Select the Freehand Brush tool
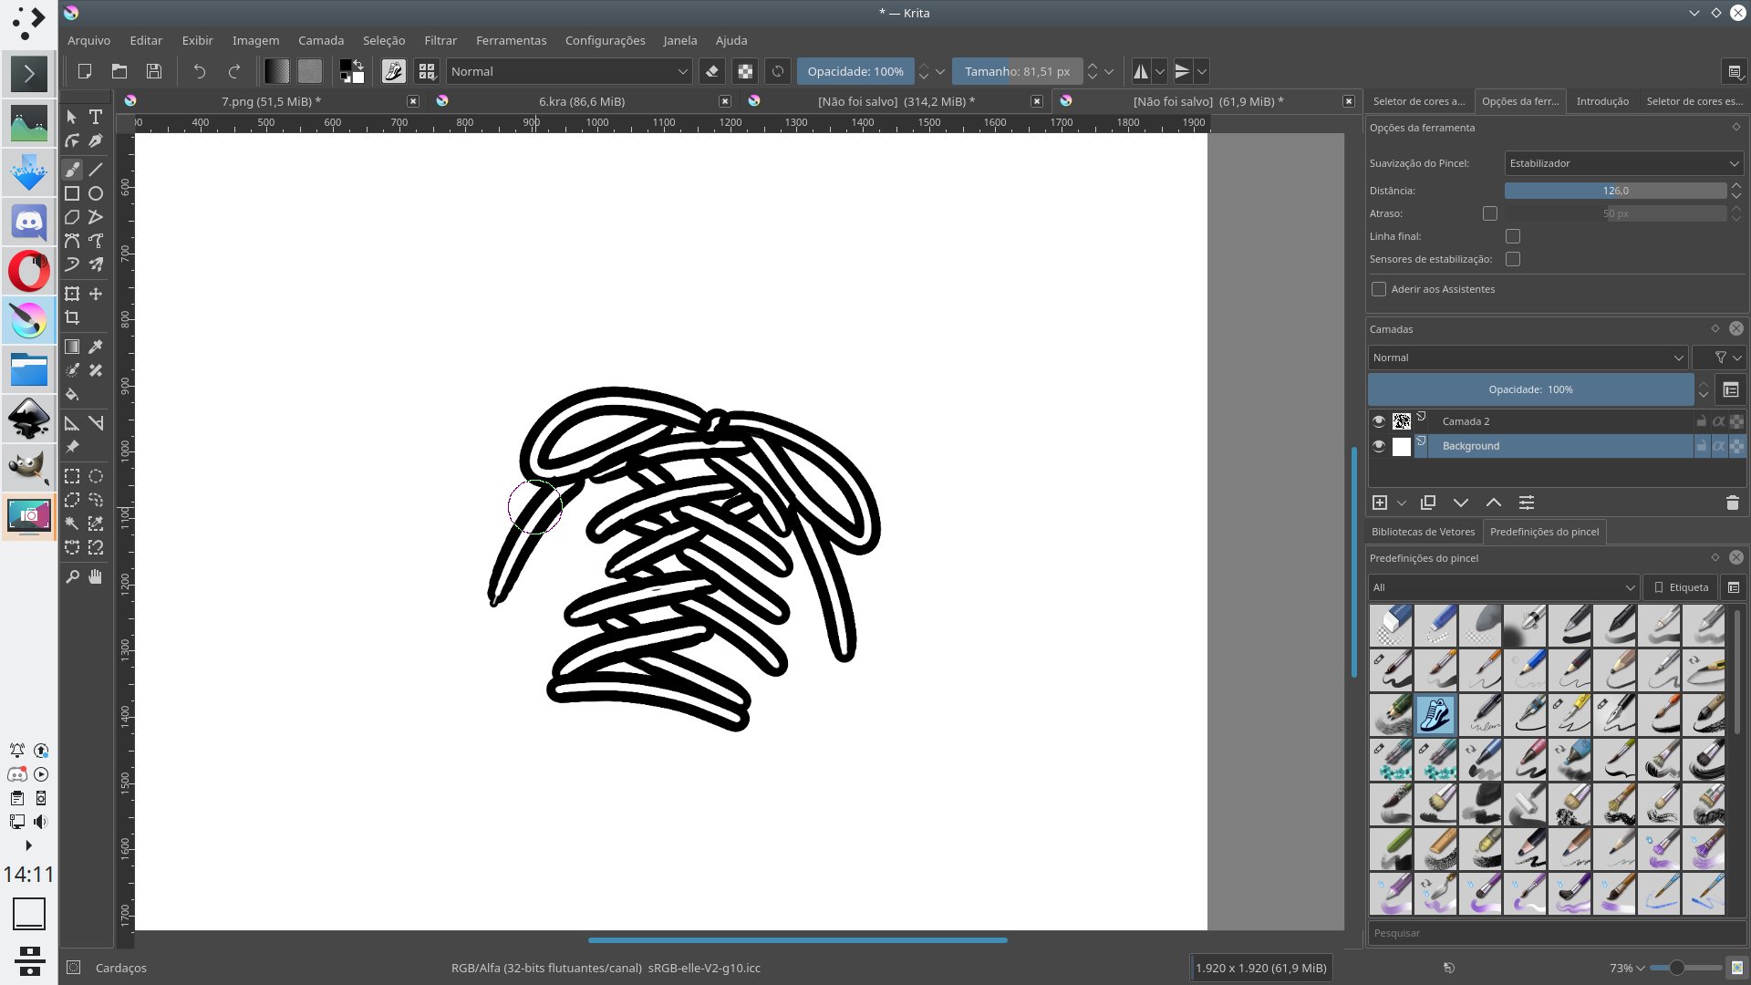The height and width of the screenshot is (985, 1751). click(x=72, y=170)
